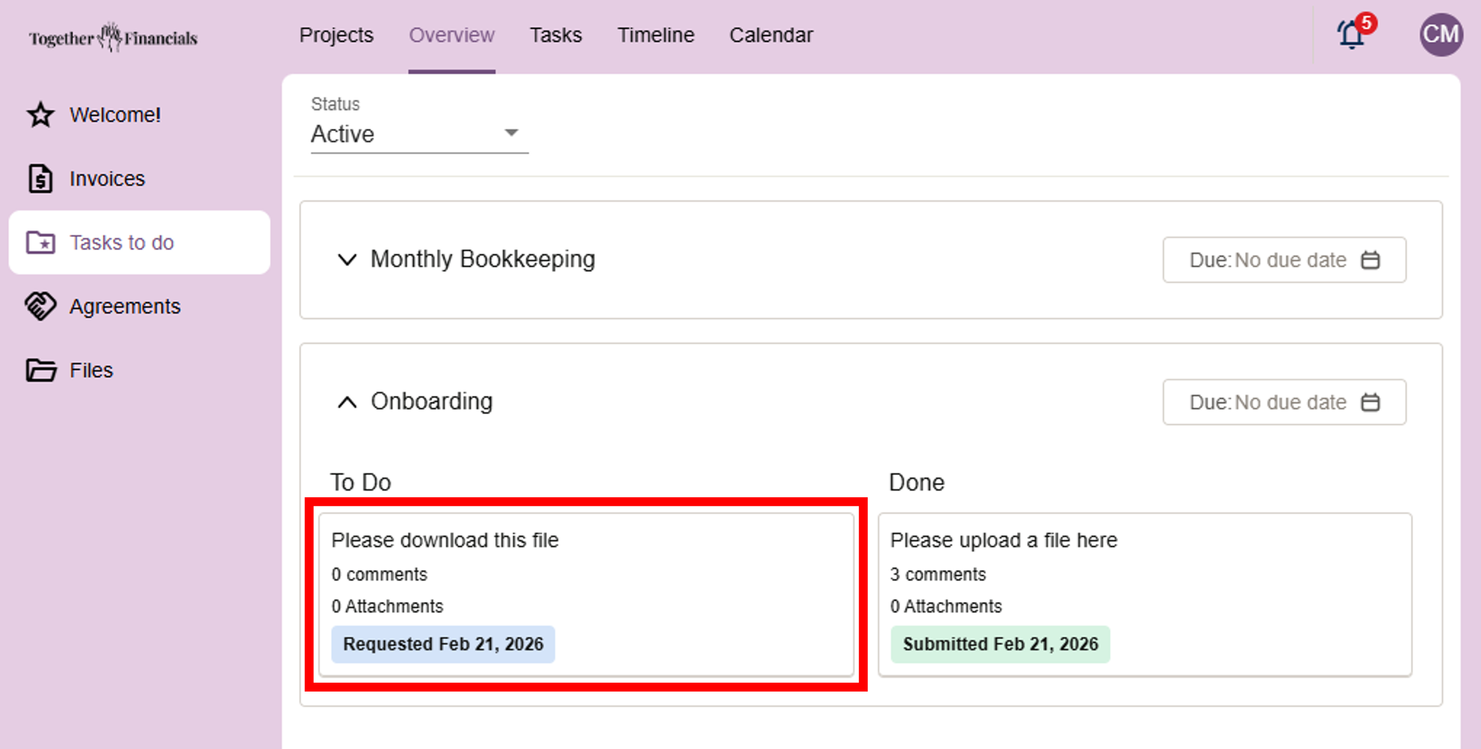Open the Status Active dropdown

419,134
